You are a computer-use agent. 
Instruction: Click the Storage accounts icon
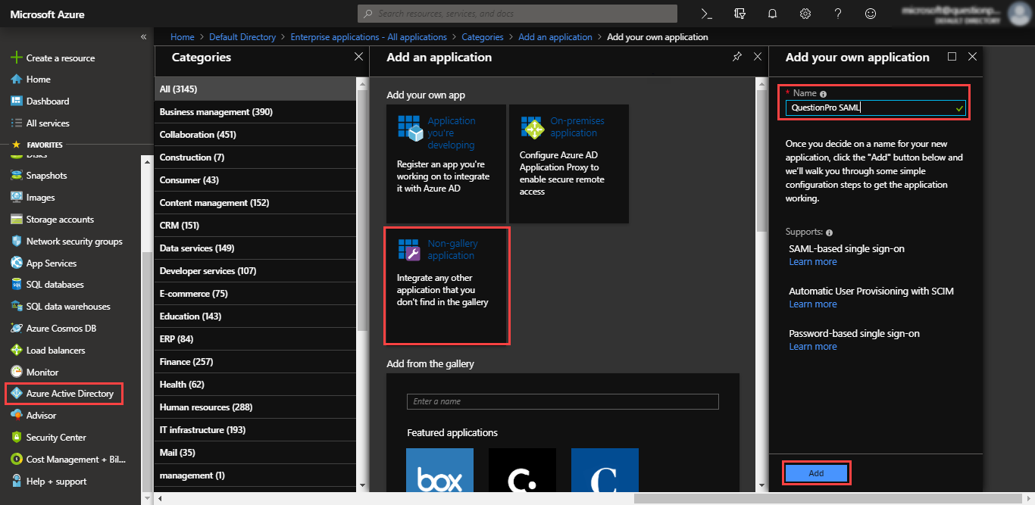17,219
